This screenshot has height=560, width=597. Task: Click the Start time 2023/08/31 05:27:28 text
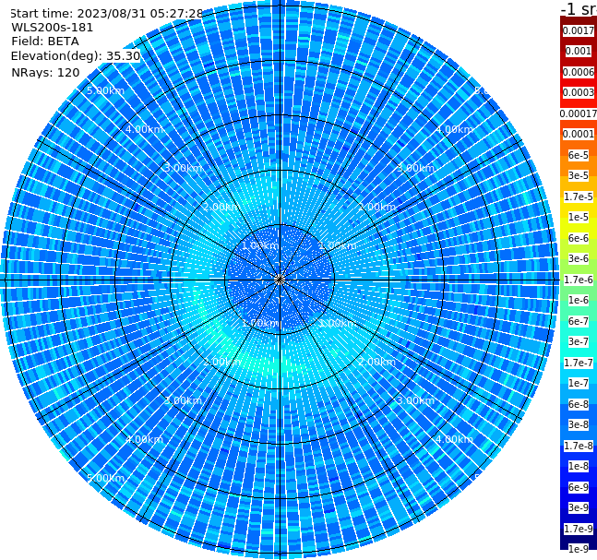tap(107, 13)
